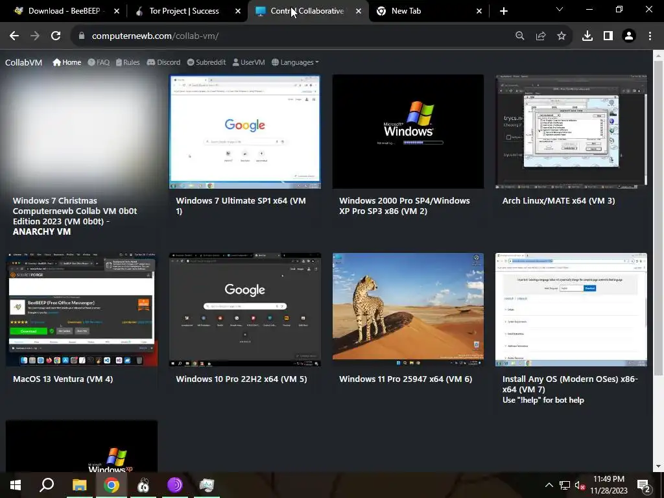Open the monitor app in taskbar

click(207, 485)
